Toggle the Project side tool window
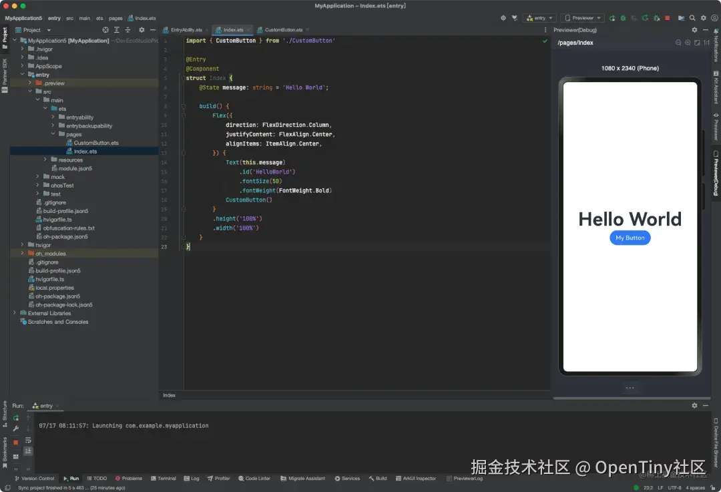The width and height of the screenshot is (721, 492). point(5,37)
